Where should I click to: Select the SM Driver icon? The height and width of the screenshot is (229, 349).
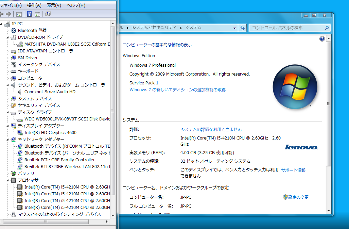click(x=14, y=58)
